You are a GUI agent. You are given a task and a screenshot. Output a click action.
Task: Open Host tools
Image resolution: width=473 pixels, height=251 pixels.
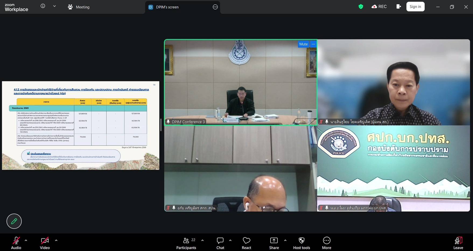302,243
